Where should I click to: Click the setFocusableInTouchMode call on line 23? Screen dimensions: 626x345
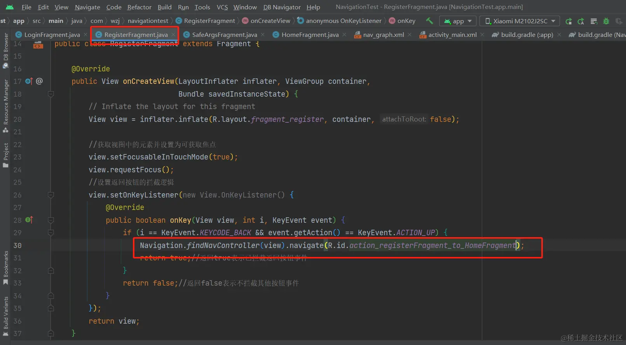[159, 157]
